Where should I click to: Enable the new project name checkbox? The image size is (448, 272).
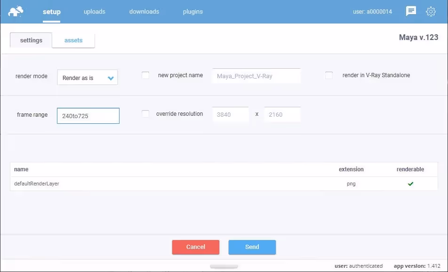[x=145, y=75]
